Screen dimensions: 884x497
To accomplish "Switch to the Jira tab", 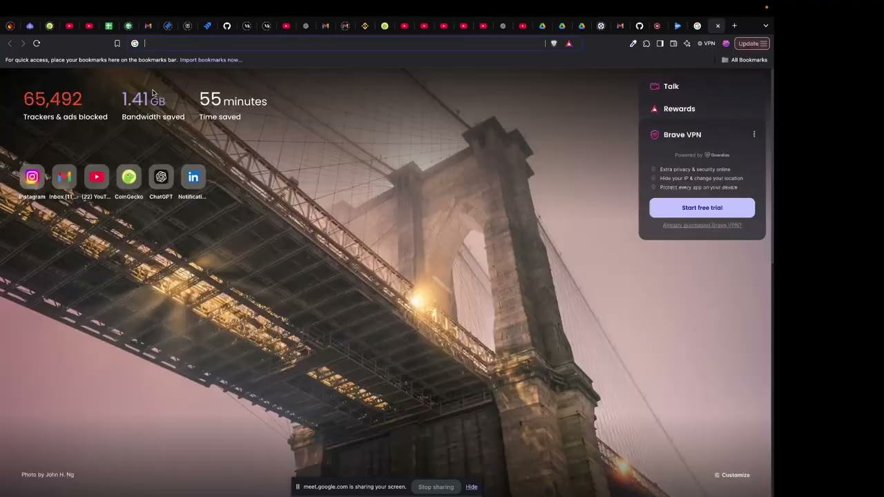I will pos(207,26).
